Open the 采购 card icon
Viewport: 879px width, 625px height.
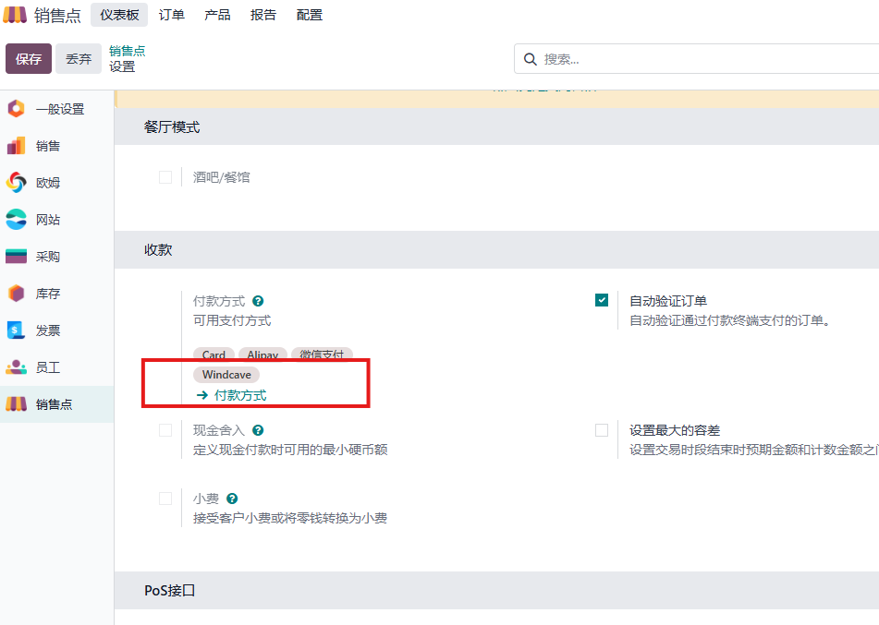coord(17,257)
